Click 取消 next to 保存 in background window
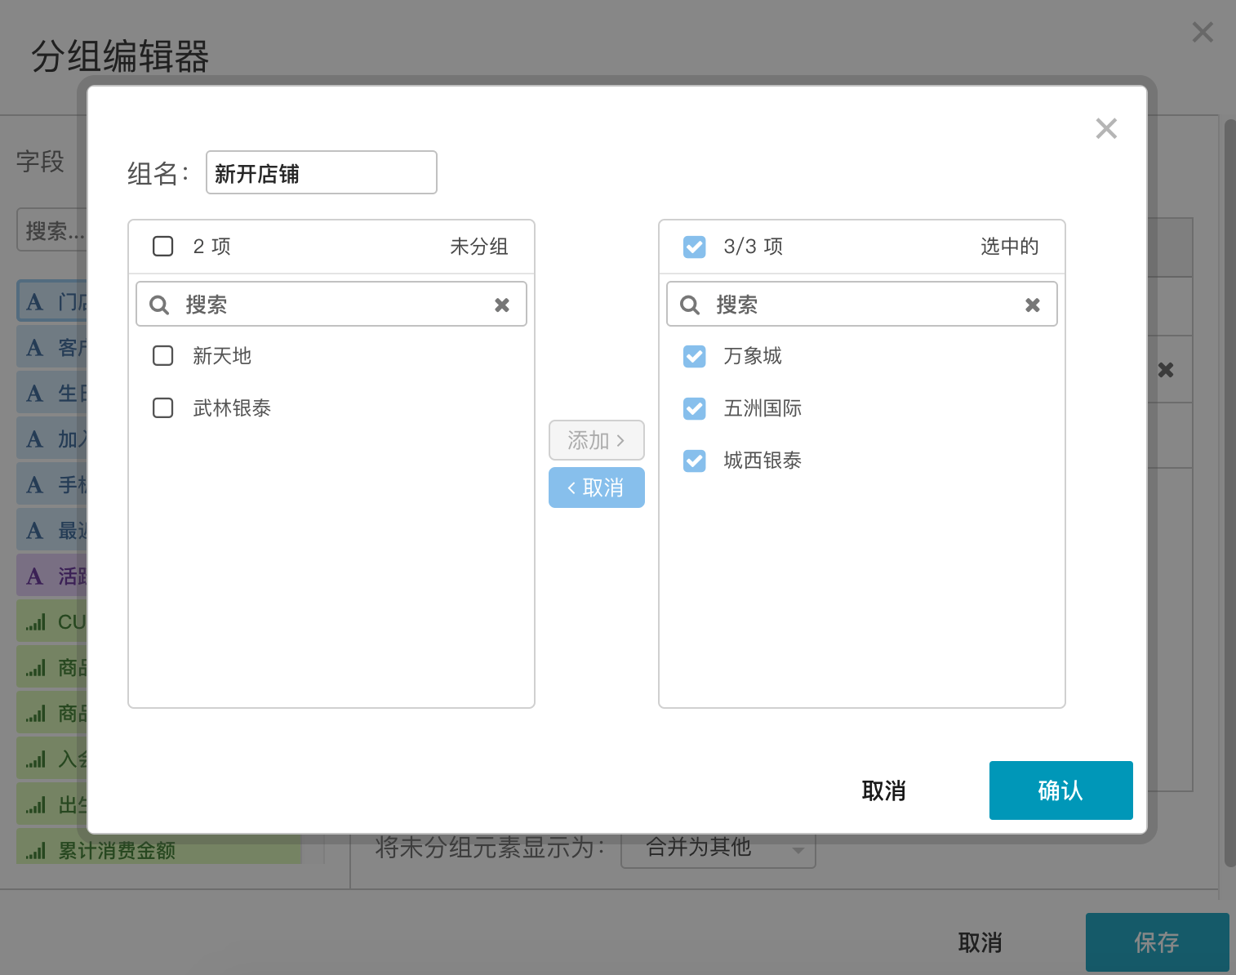This screenshot has width=1236, height=975. (x=980, y=942)
